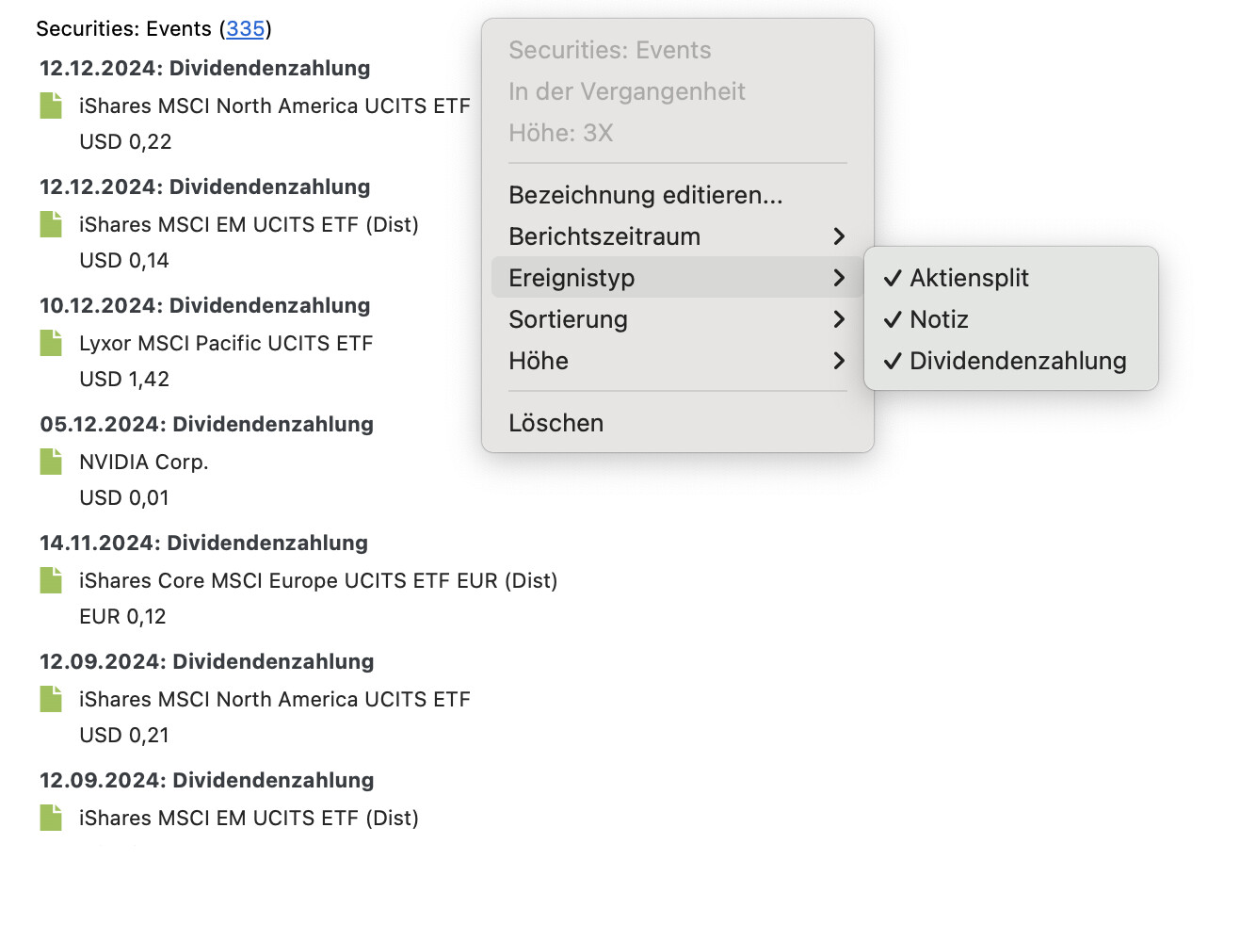Click the green icon beside Lyxor MSCI Pacific

click(x=51, y=343)
